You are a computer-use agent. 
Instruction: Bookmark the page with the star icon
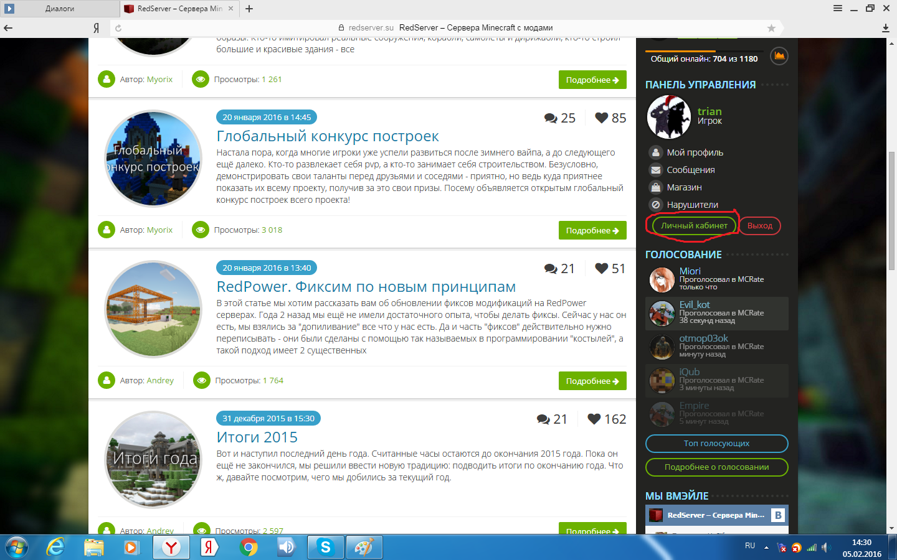click(x=771, y=28)
